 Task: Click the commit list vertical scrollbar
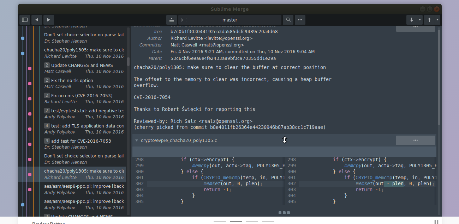coord(129,62)
